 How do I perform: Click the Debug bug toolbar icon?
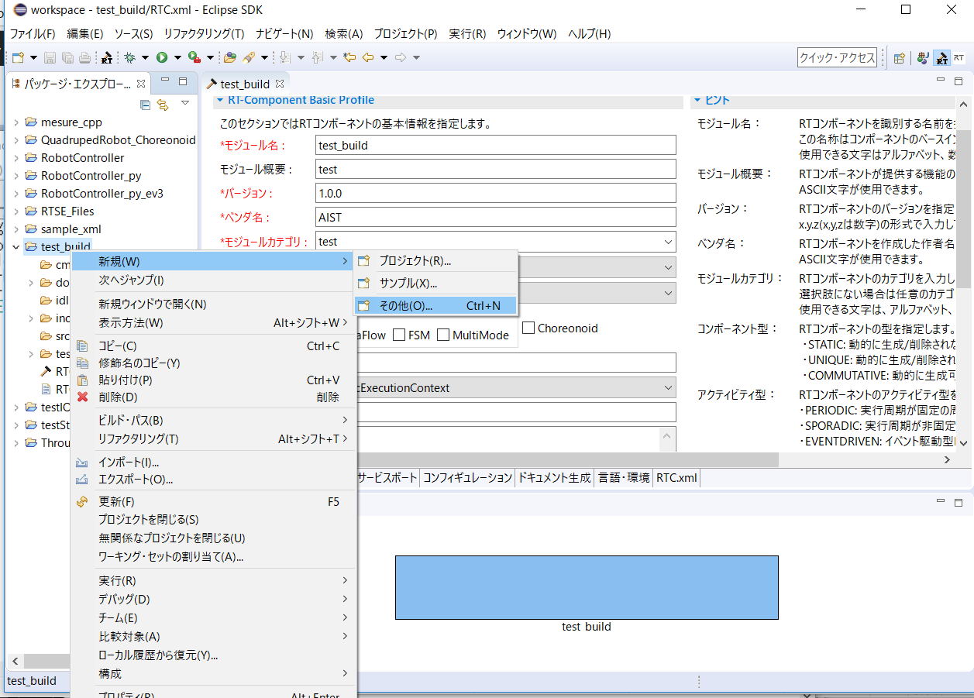click(130, 57)
